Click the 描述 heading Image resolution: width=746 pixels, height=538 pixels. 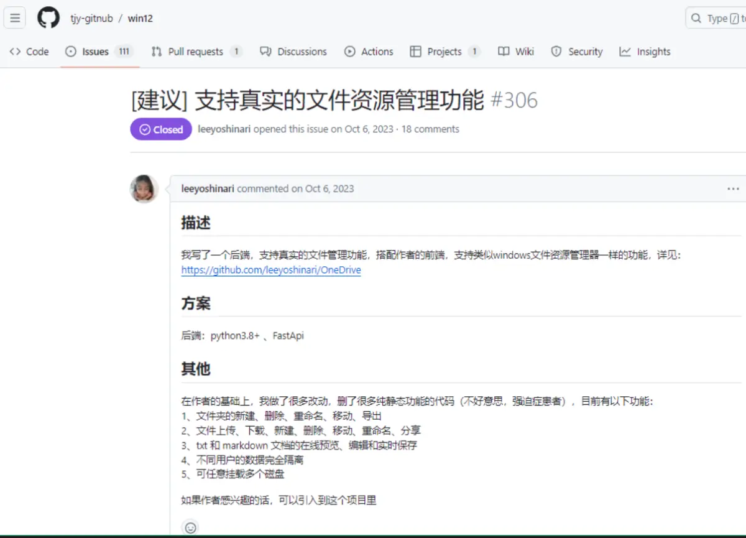(x=196, y=223)
